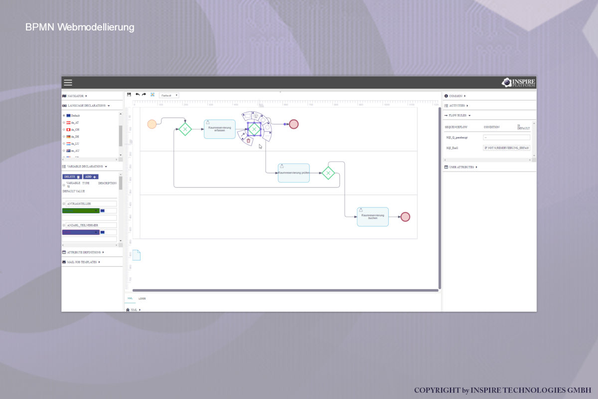This screenshot has height=399, width=598.
Task: Check the box beside ANTRAGSTELLER variable
Action: [64, 203]
